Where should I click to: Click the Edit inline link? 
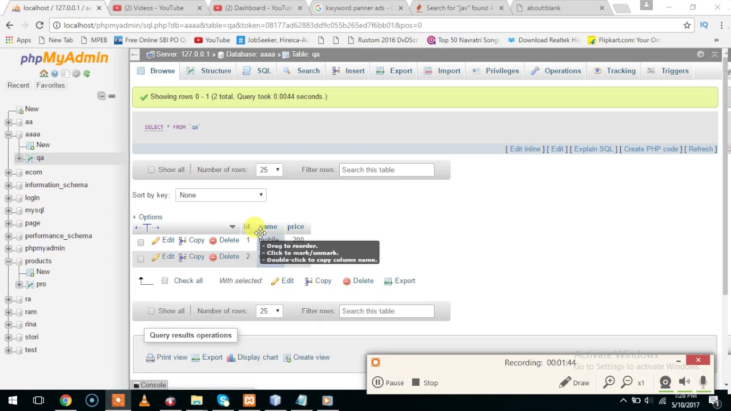pos(525,149)
